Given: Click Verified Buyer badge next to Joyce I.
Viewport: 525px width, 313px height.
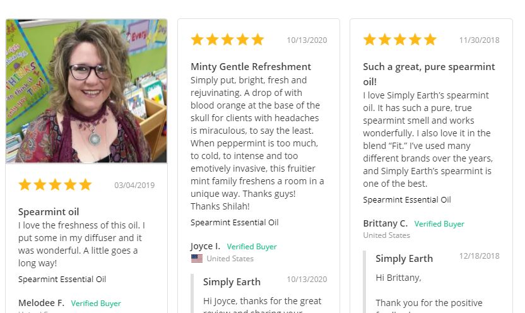Looking at the screenshot, I should [x=252, y=246].
